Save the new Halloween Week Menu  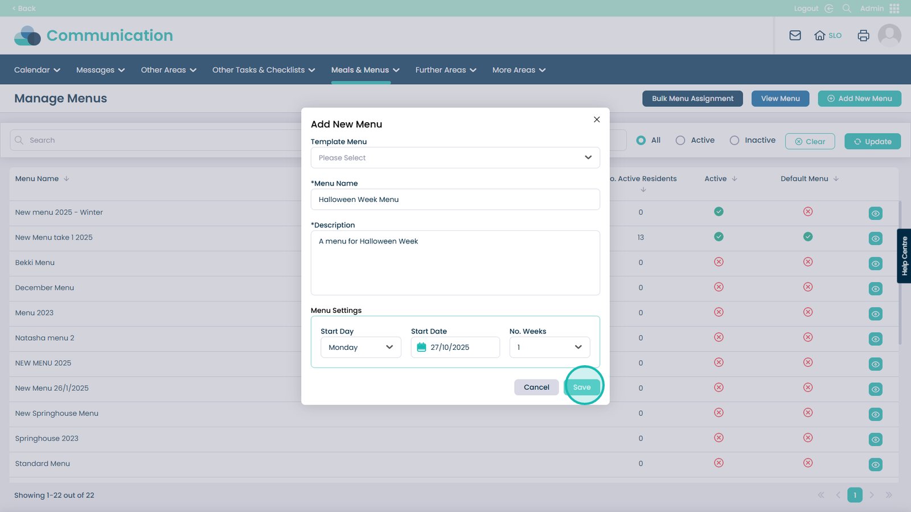coord(582,387)
